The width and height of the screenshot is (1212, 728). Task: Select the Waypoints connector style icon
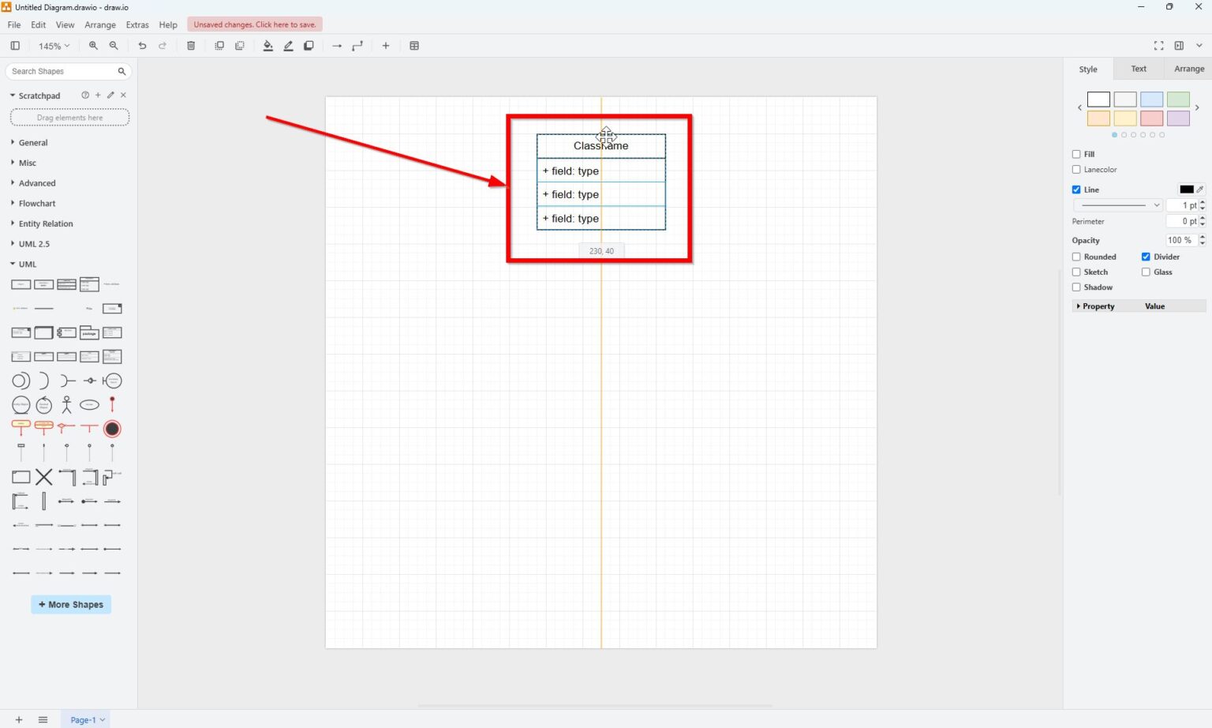click(357, 46)
